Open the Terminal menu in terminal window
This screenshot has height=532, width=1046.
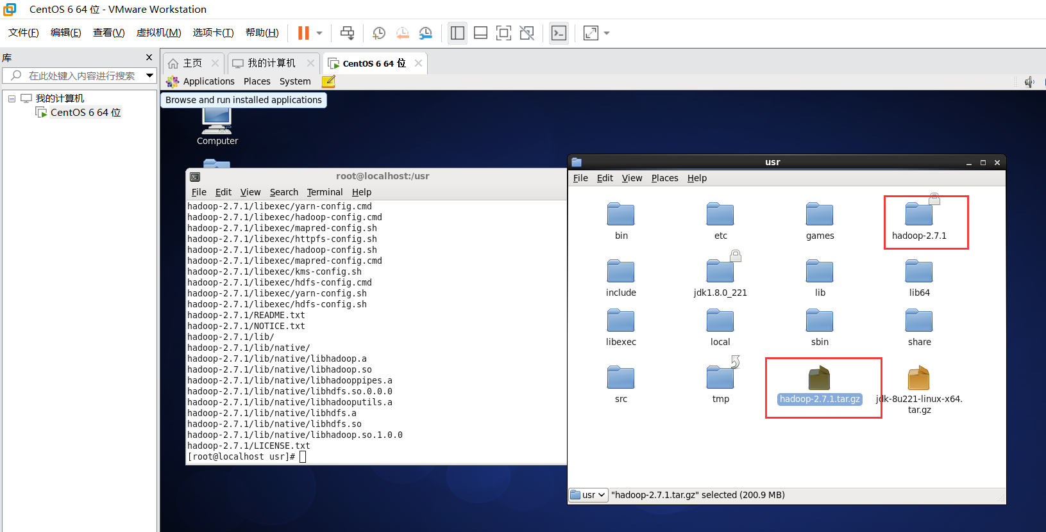coord(325,192)
